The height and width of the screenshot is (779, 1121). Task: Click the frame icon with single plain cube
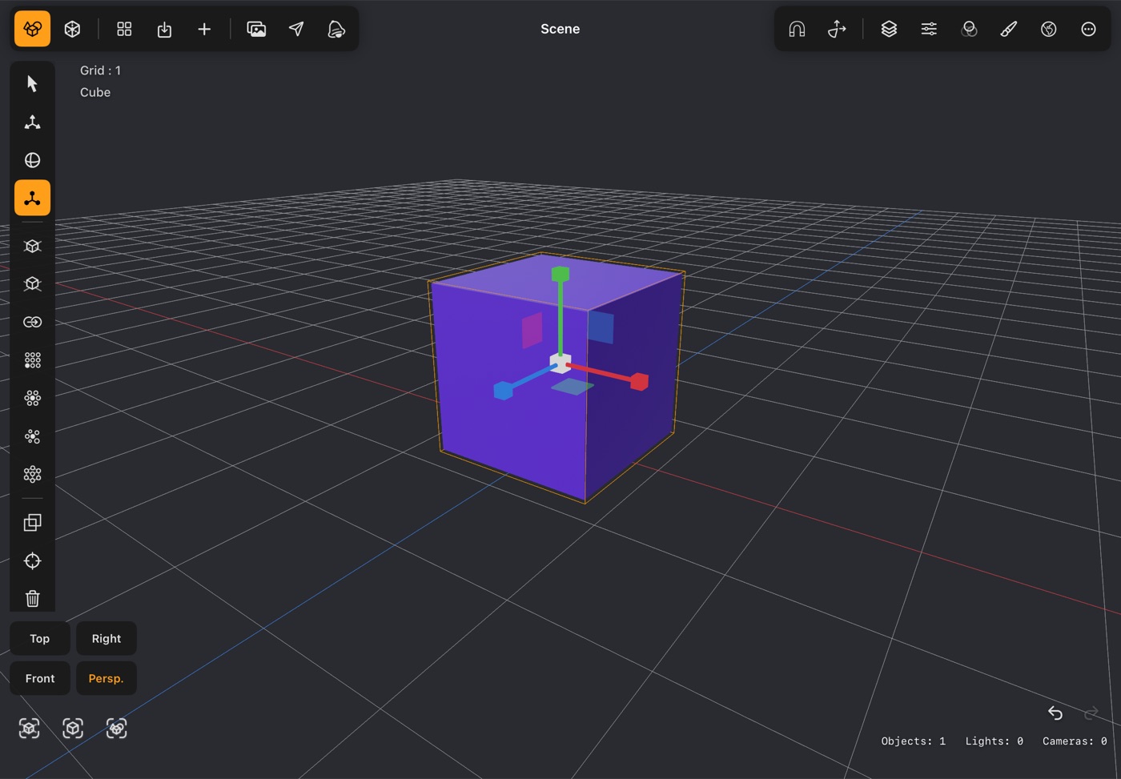click(73, 728)
